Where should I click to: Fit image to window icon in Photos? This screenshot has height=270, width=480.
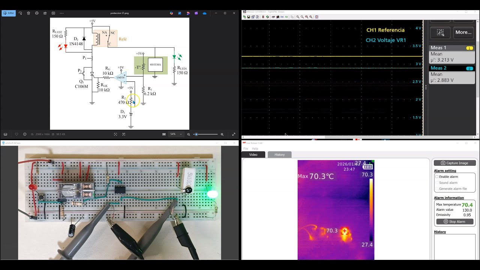[164, 134]
